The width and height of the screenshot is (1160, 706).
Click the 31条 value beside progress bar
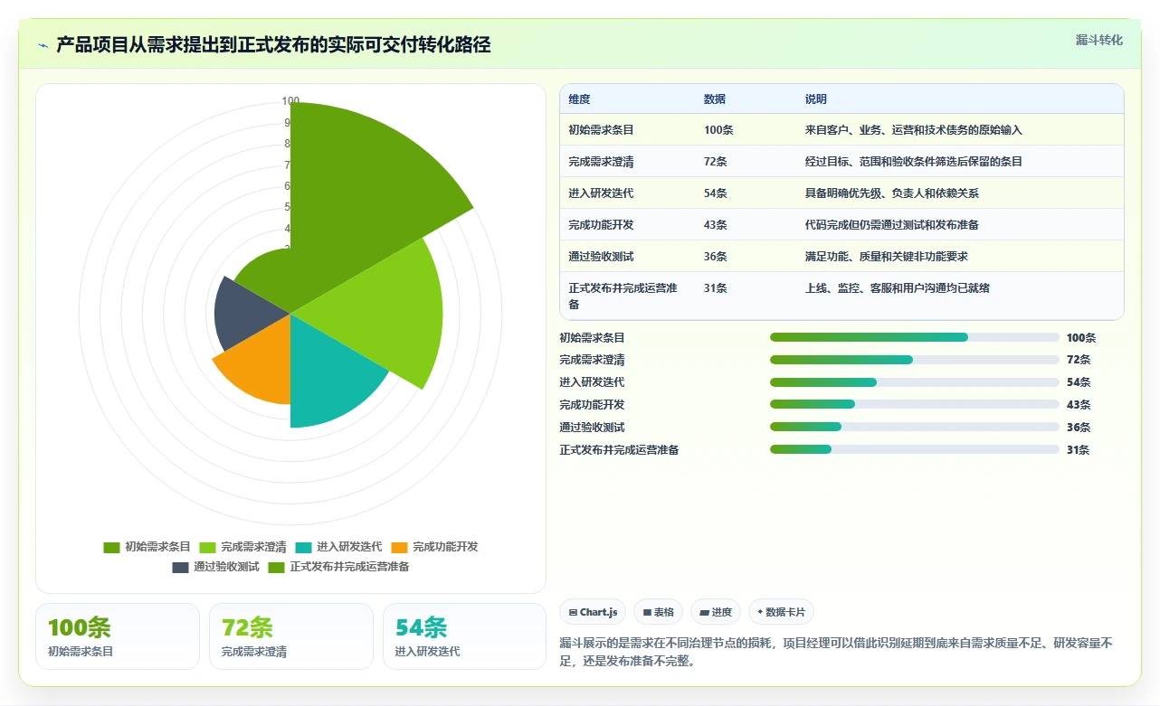coord(1079,450)
